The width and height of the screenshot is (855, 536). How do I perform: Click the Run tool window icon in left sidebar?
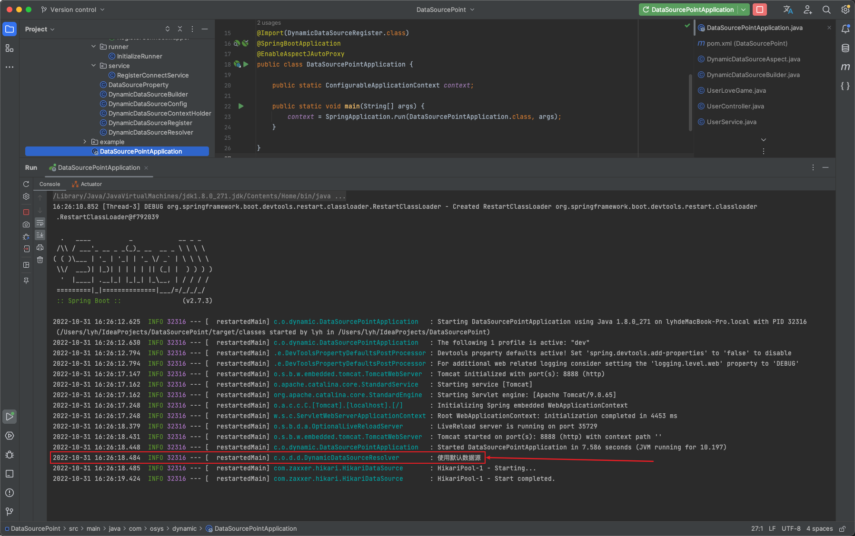10,417
